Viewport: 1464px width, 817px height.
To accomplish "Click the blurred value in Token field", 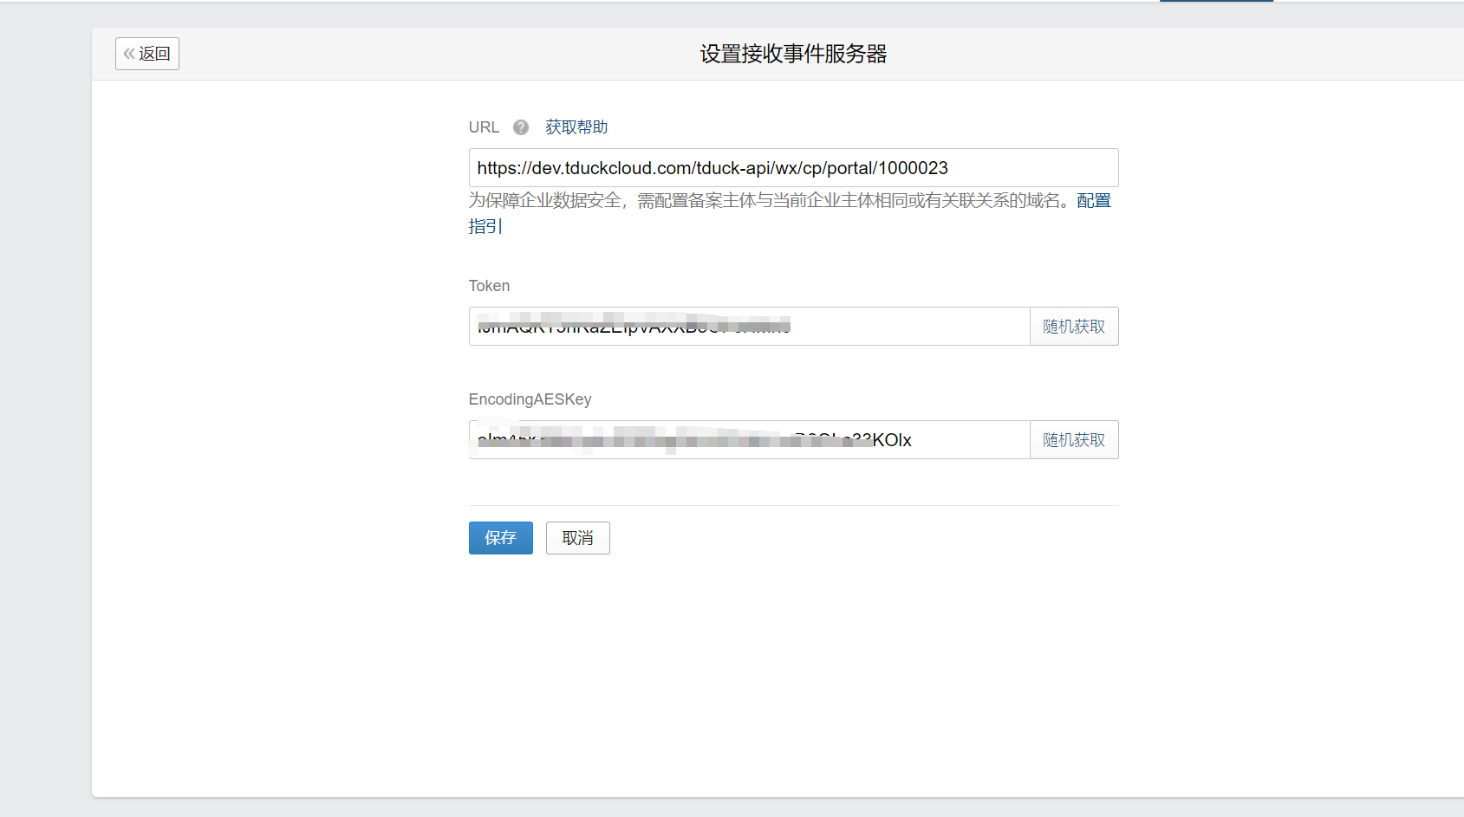I will coord(633,326).
